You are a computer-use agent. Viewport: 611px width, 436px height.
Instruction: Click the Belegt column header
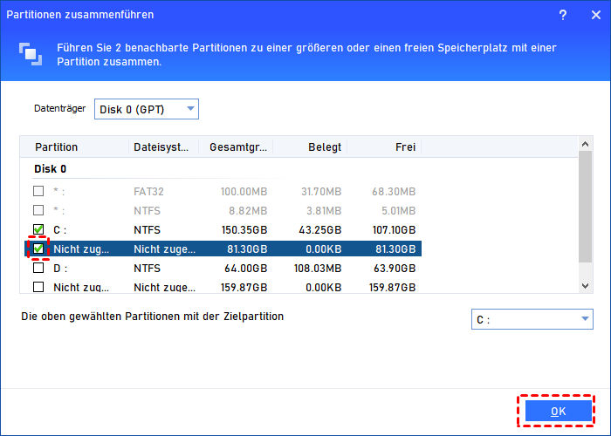(325, 147)
